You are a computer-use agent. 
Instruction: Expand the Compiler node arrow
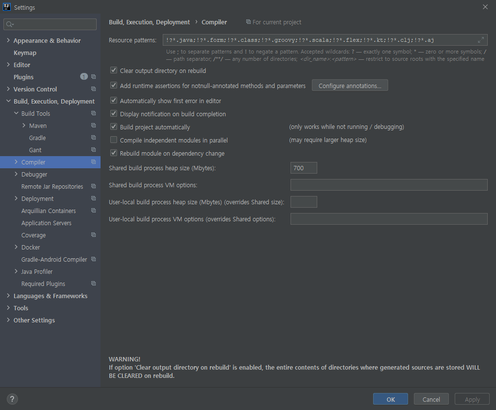pos(16,162)
